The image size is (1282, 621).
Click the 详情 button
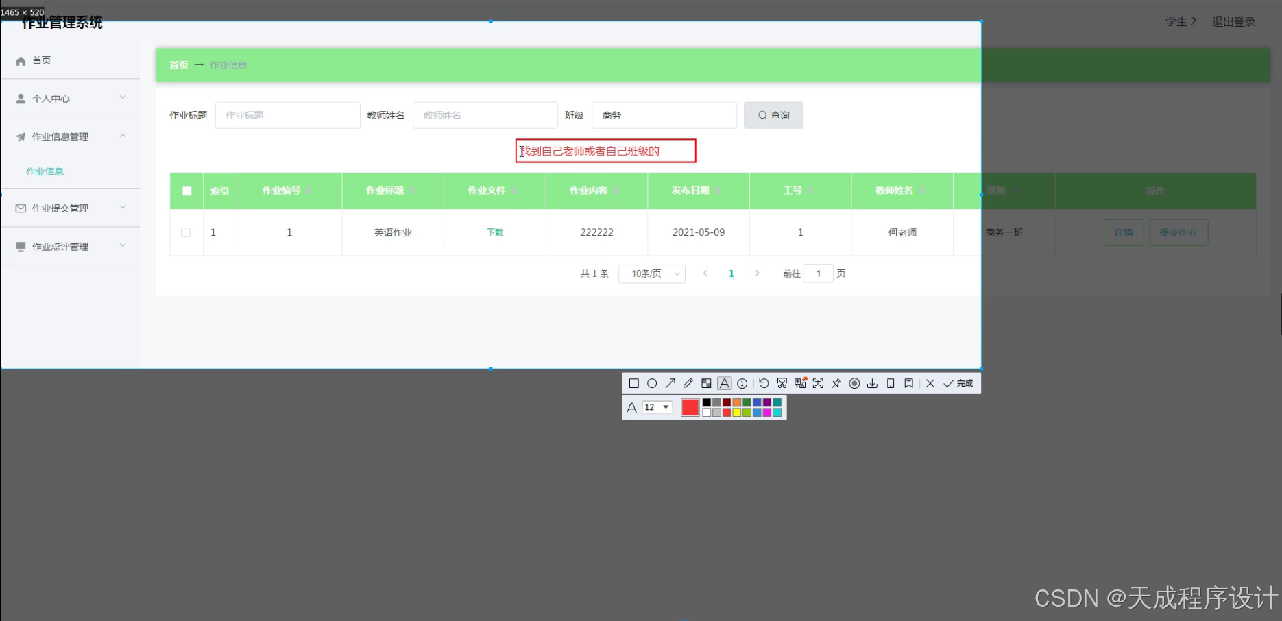coord(1124,232)
